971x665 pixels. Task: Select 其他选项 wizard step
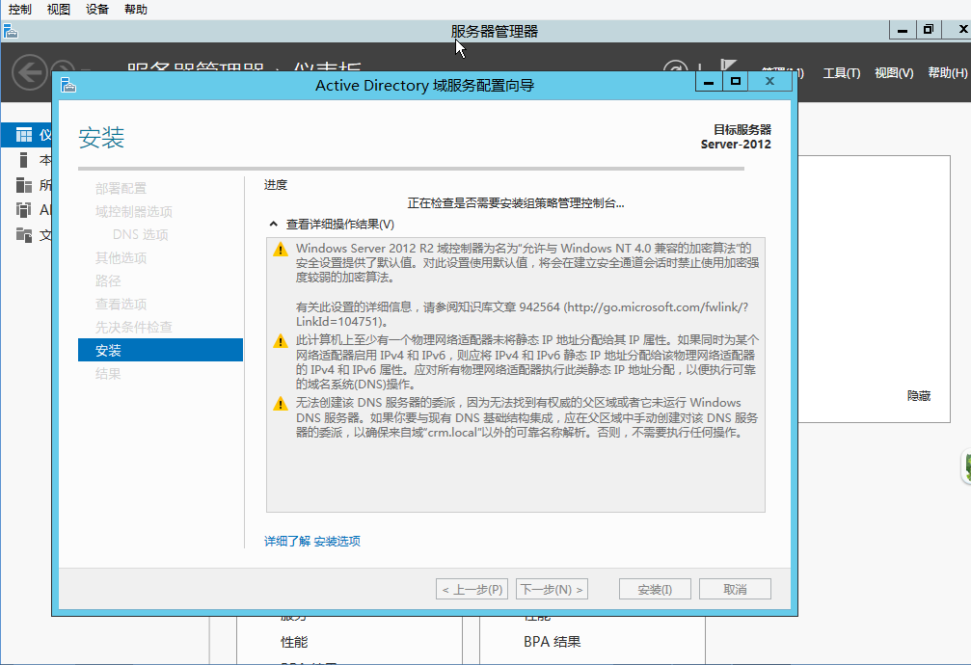(121, 257)
